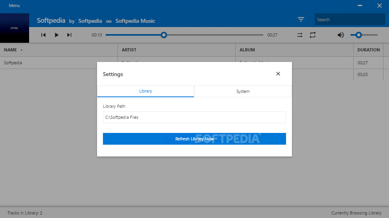The width and height of the screenshot is (389, 218).
Task: Sort by DURATION column header
Action: (369, 50)
